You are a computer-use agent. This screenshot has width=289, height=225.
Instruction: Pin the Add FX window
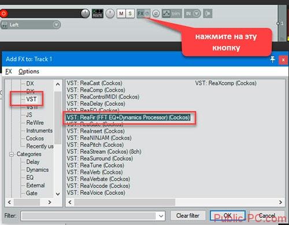point(272,60)
